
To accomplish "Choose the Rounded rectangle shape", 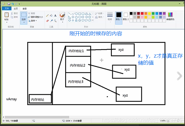I will [x=83, y=14].
